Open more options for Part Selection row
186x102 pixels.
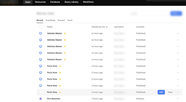tap(178, 99)
